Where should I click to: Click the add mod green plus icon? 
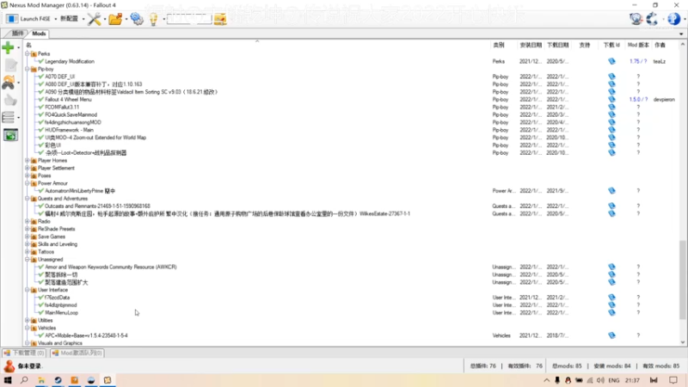[x=8, y=47]
